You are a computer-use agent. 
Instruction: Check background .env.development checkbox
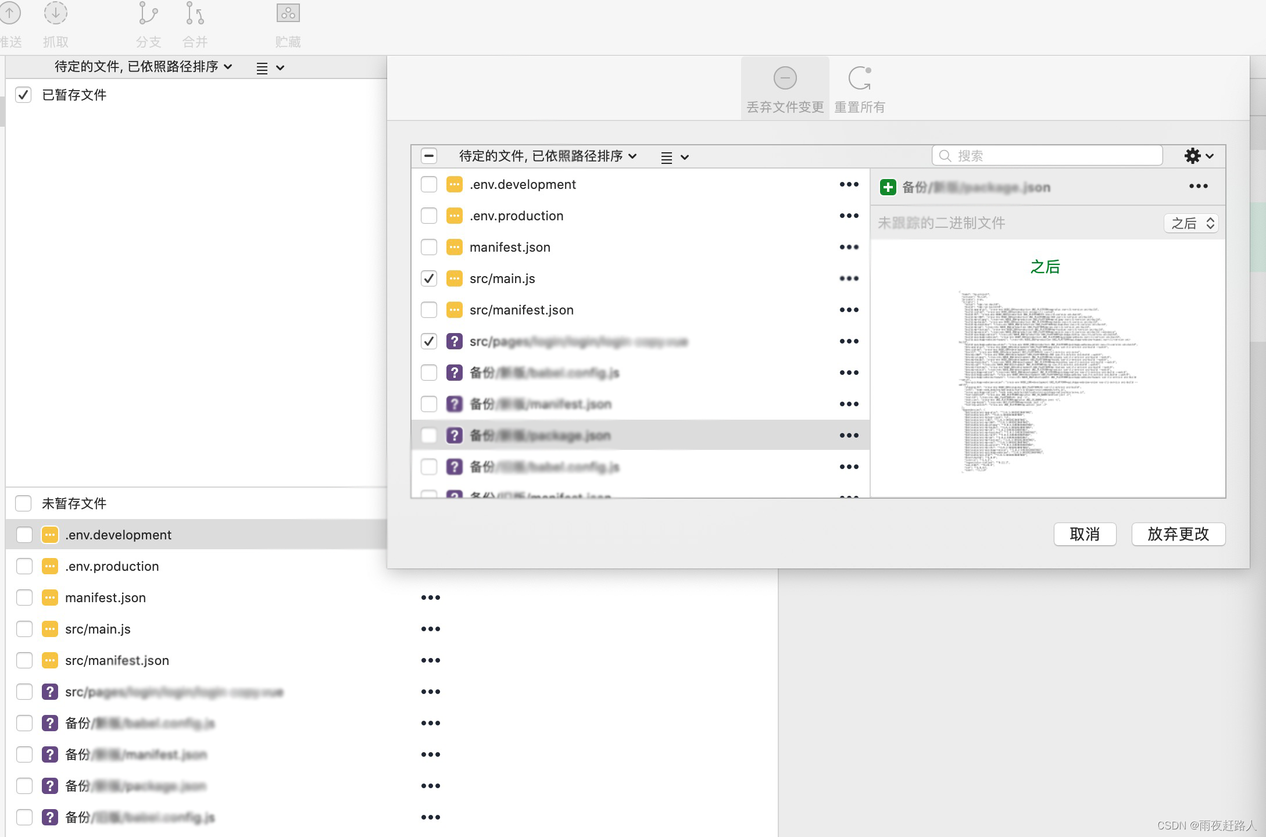(24, 535)
